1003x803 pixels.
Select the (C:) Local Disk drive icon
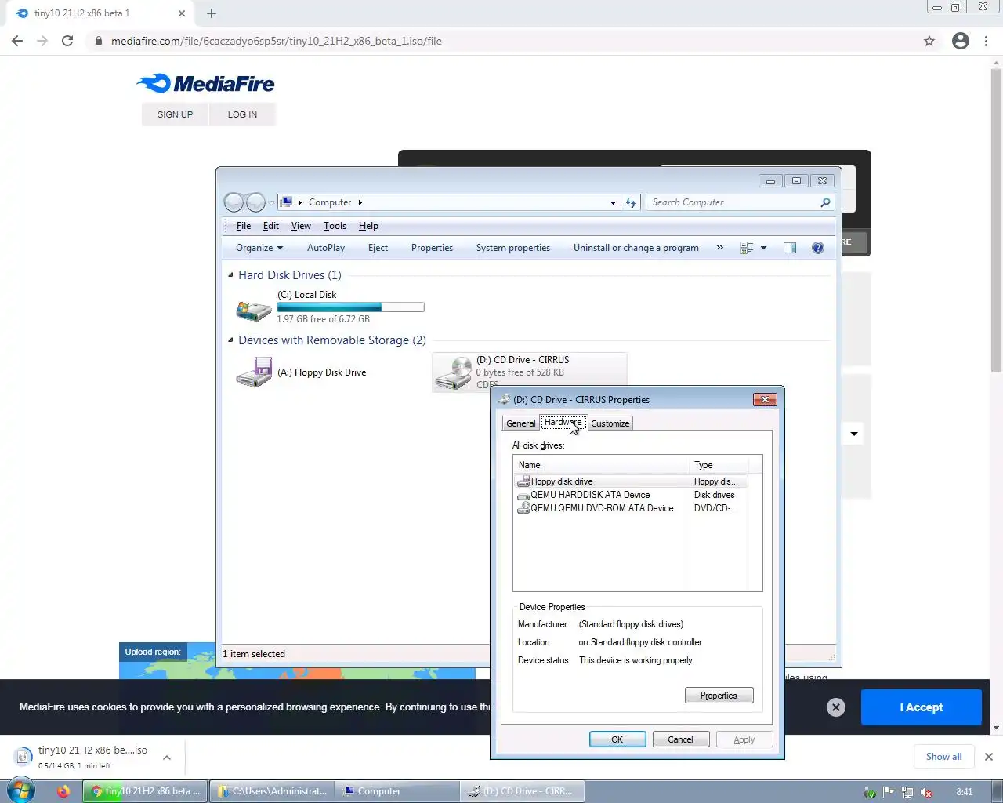254,310
